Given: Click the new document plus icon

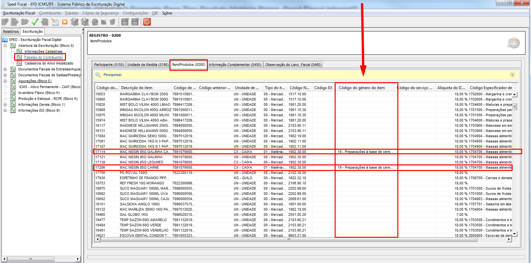Looking at the screenshot, I should (5, 22).
